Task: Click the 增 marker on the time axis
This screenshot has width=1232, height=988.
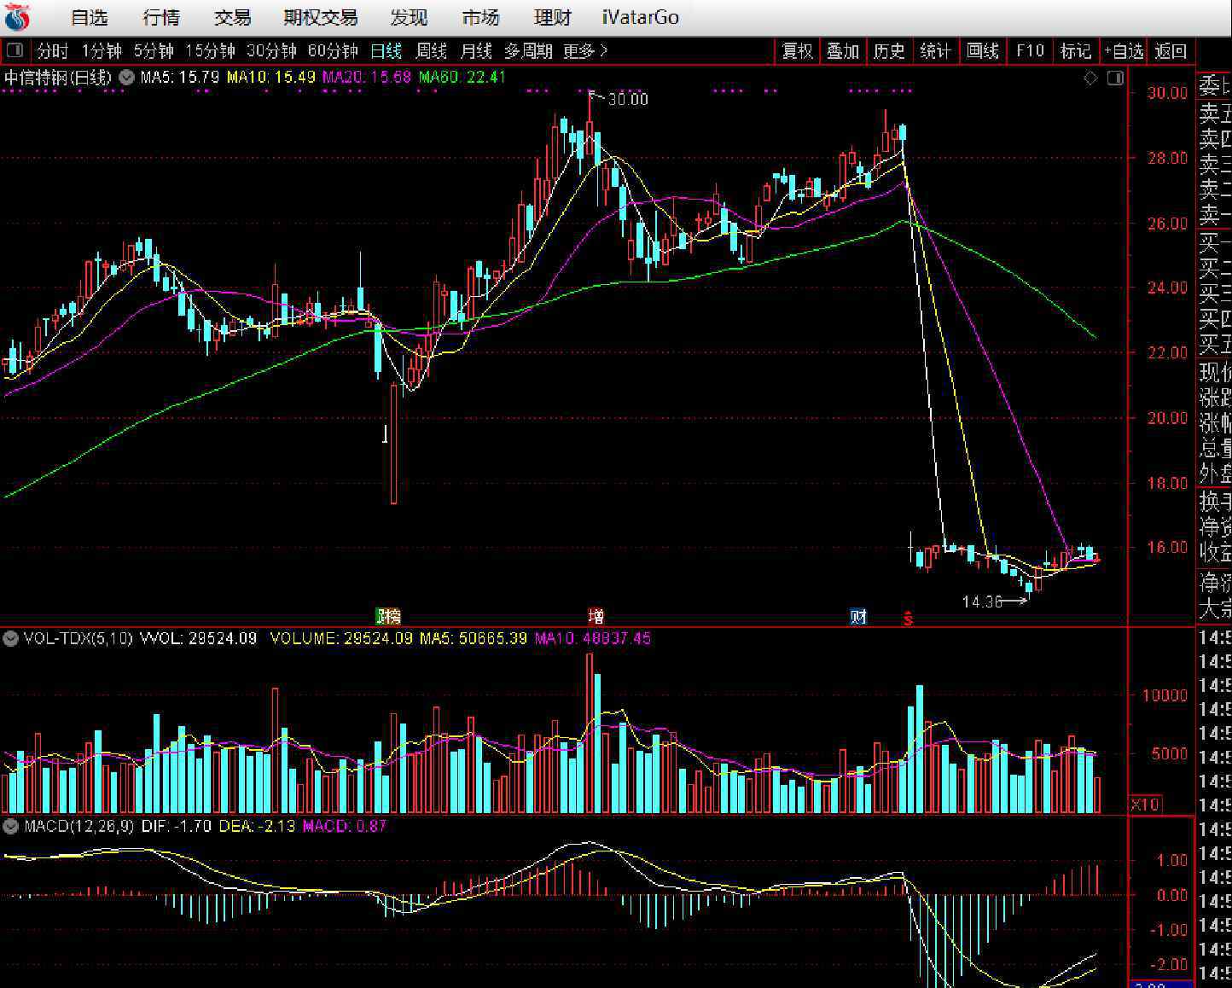Action: [596, 616]
